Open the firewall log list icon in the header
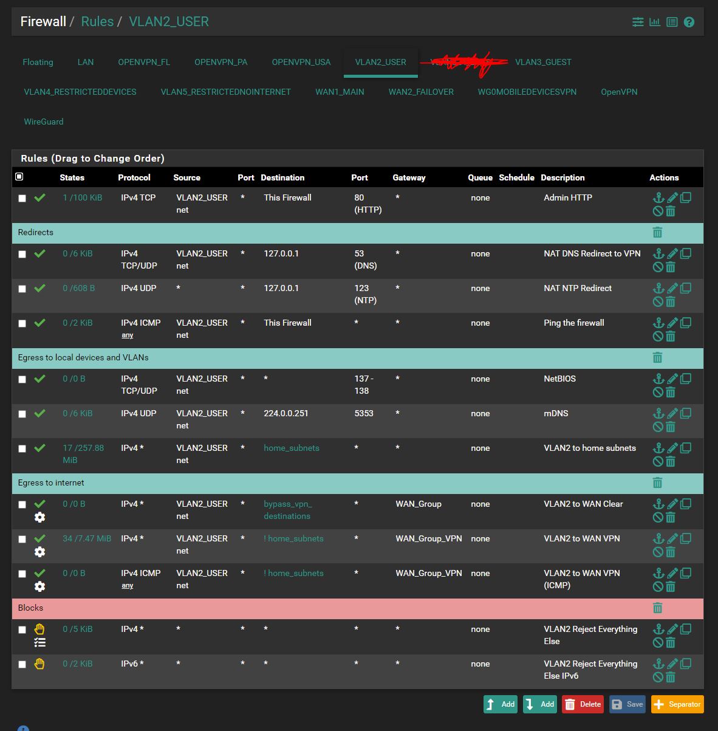This screenshot has height=731, width=718. coord(672,22)
